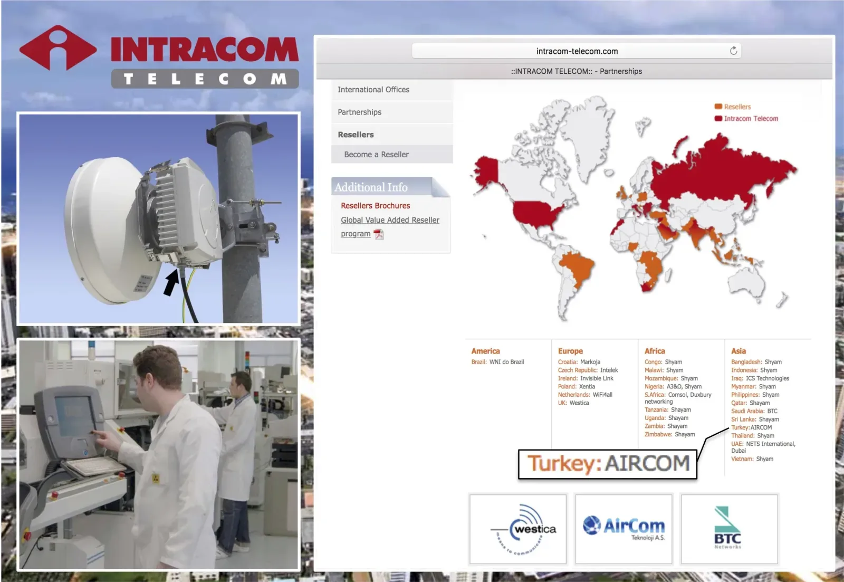Select the Partnerships tab title
The width and height of the screenshot is (844, 582).
(577, 71)
